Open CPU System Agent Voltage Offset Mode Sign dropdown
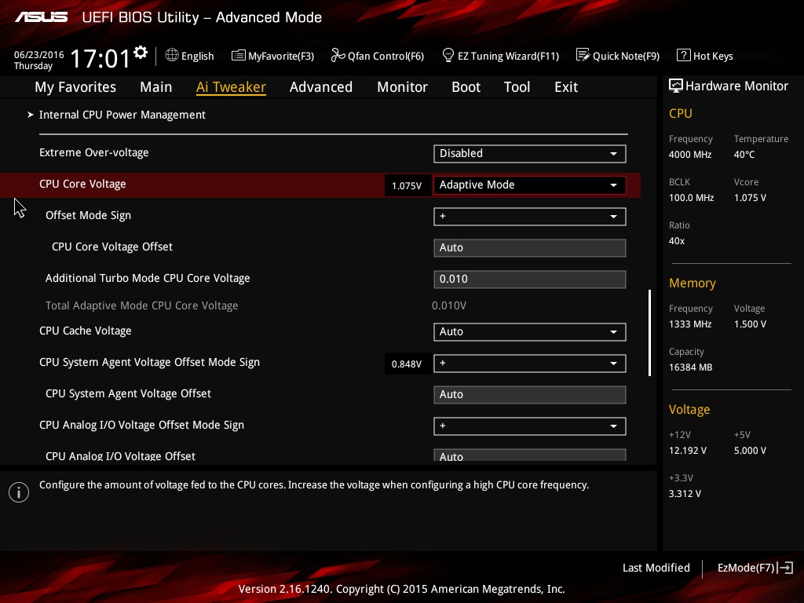This screenshot has width=804, height=603. point(530,363)
